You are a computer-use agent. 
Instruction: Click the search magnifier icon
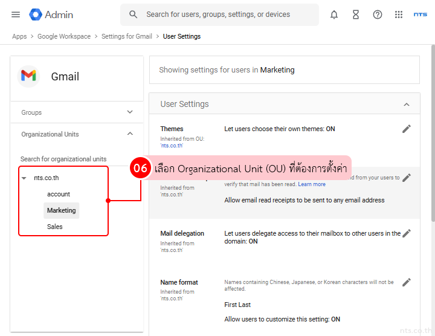(x=133, y=15)
